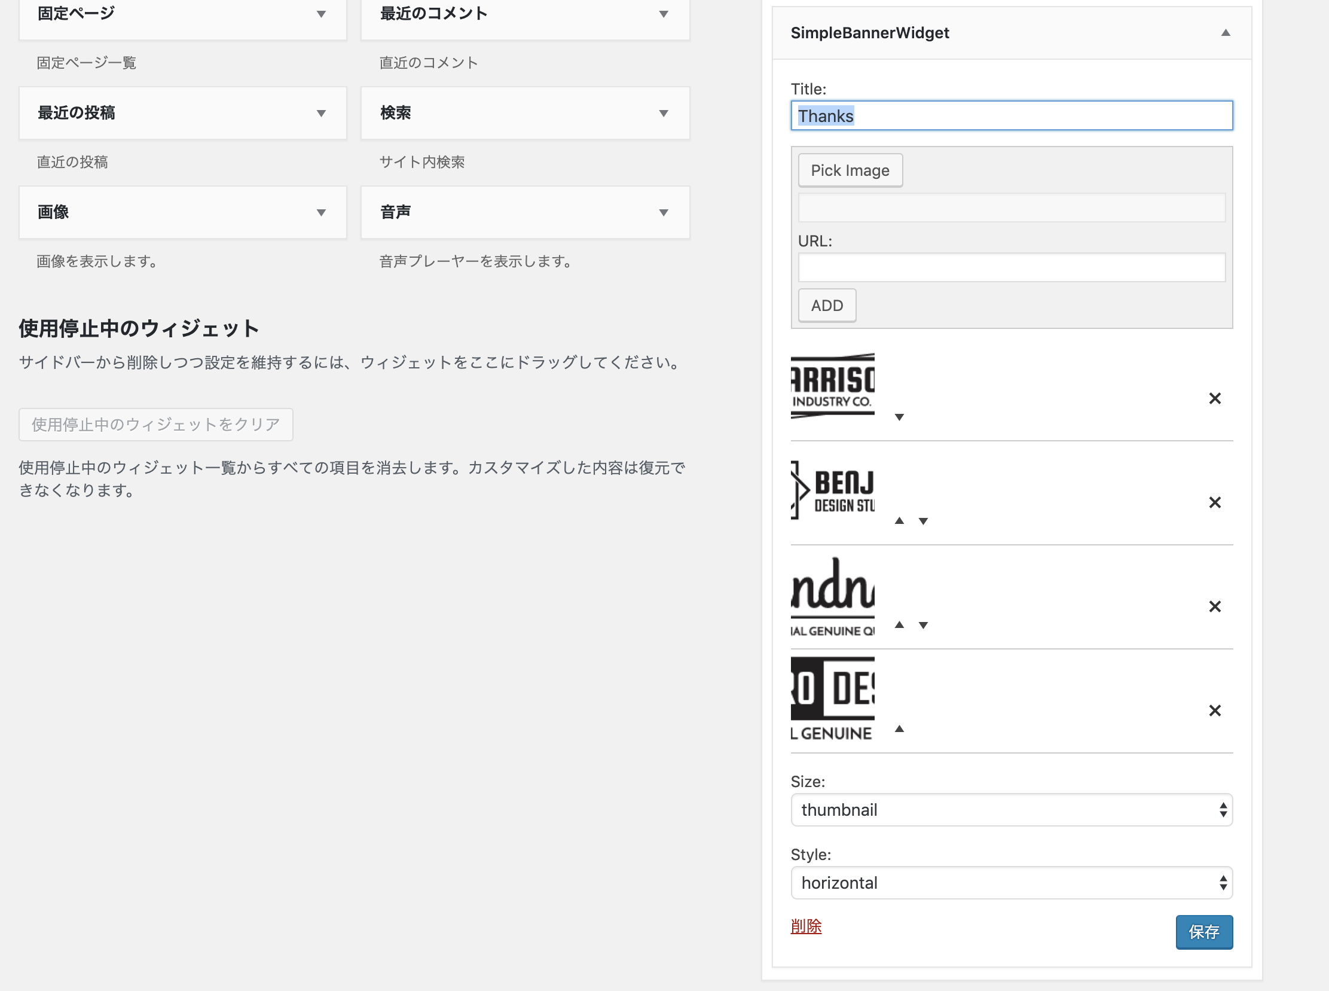This screenshot has width=1329, height=991.
Task: Expand the 検索 widget
Action: coord(663,113)
